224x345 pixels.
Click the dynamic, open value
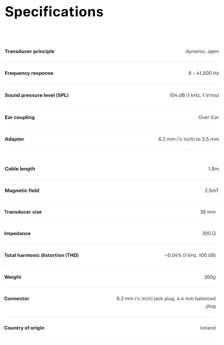point(202,51)
